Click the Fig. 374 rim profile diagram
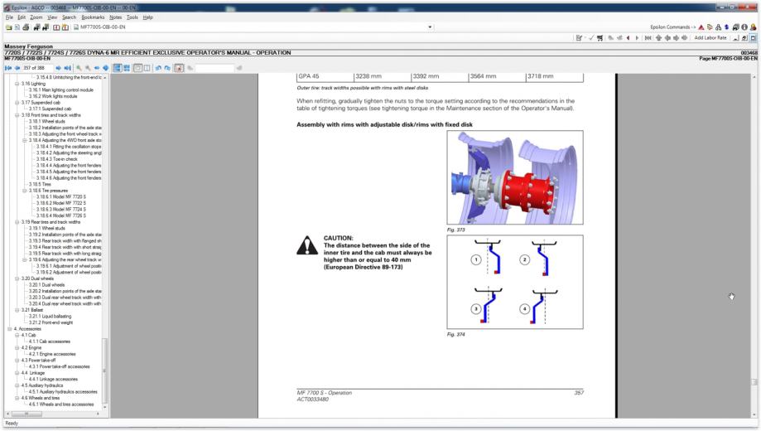Image resolution: width=761 pixels, height=431 pixels. tap(515, 282)
